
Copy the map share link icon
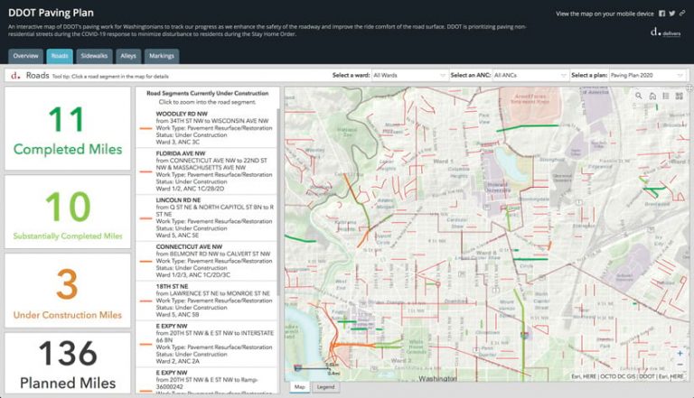point(682,14)
